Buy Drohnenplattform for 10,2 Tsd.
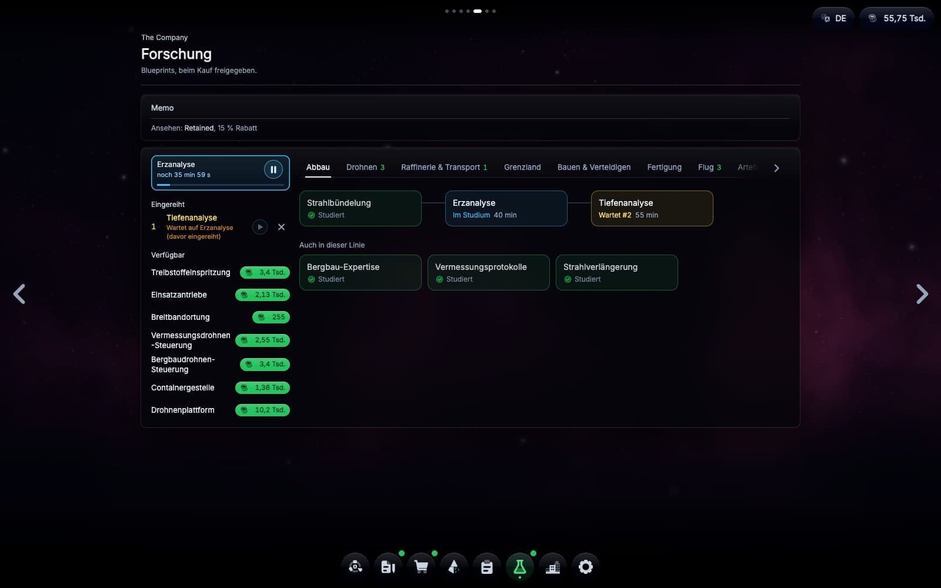The image size is (941, 588). point(262,410)
